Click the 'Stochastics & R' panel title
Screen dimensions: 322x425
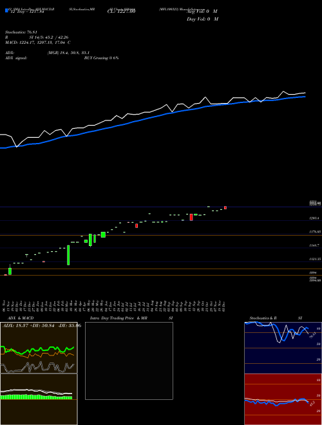point(263,318)
